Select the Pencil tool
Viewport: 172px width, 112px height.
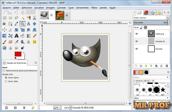35,36
